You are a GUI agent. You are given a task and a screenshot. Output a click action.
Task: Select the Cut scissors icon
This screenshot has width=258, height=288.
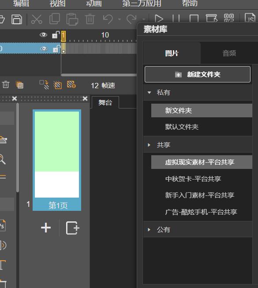coord(37,19)
